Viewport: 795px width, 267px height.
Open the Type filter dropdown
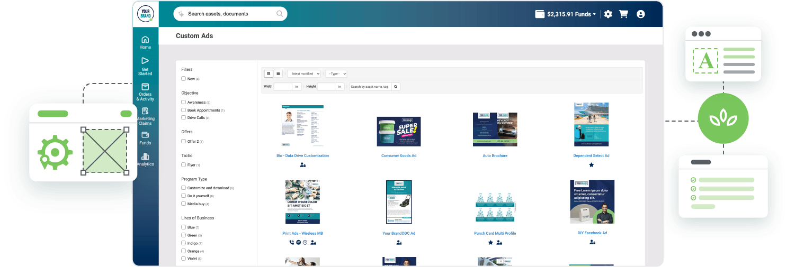click(336, 73)
